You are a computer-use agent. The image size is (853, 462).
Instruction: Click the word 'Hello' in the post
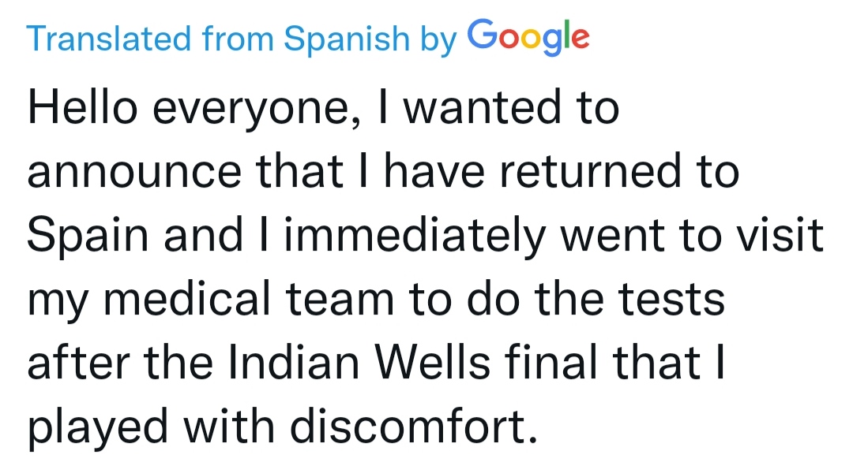pyautogui.click(x=83, y=107)
